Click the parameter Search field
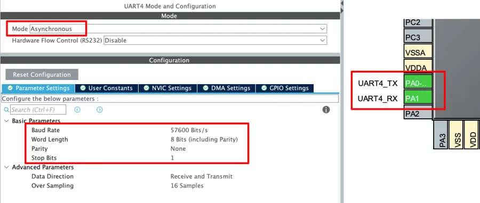Viewport: 480px width, 203px height. (x=38, y=110)
